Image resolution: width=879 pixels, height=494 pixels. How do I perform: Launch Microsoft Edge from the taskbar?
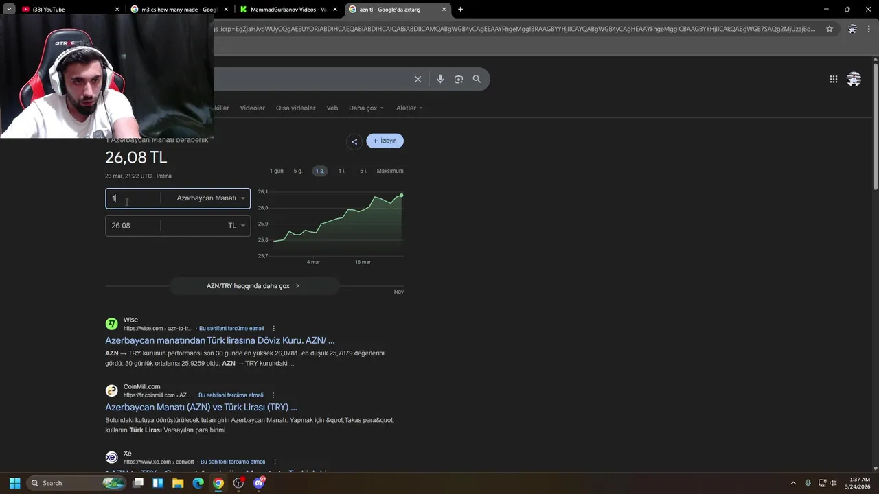click(198, 483)
